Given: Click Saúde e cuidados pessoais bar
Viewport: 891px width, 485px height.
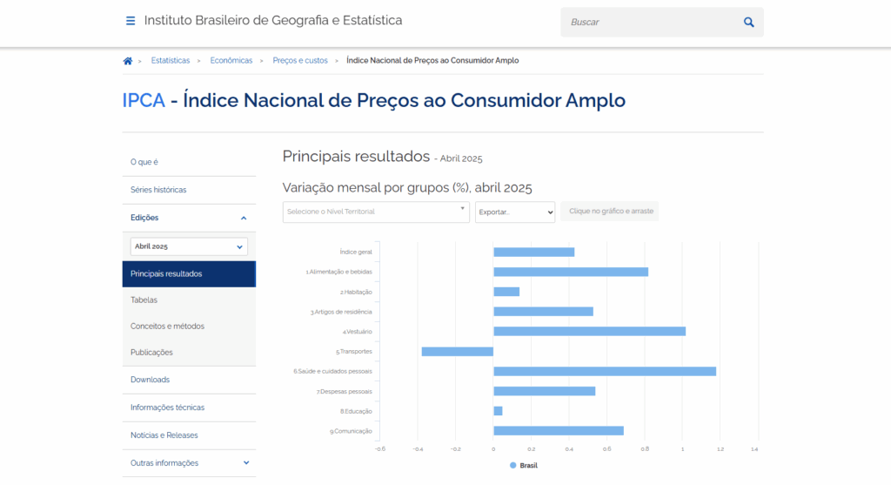Looking at the screenshot, I should [x=604, y=371].
